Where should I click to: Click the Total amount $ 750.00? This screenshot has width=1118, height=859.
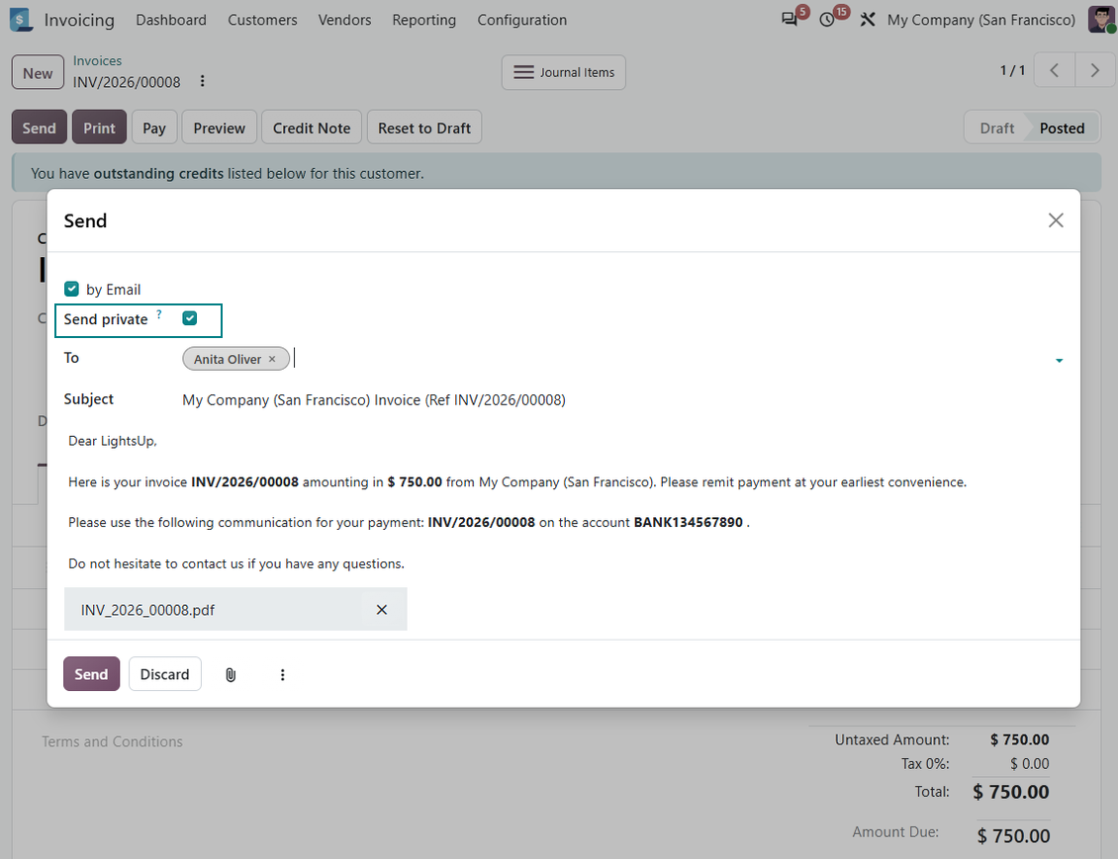tap(1010, 792)
